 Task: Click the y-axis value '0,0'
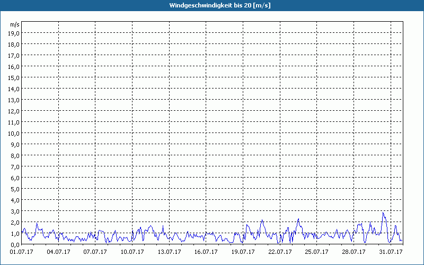tap(15, 245)
